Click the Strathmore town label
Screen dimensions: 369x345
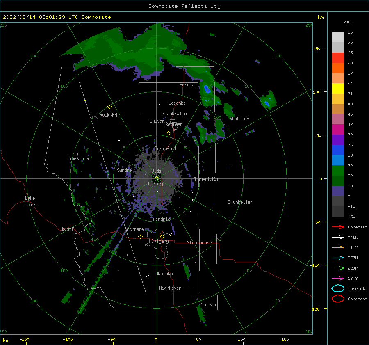click(x=199, y=243)
